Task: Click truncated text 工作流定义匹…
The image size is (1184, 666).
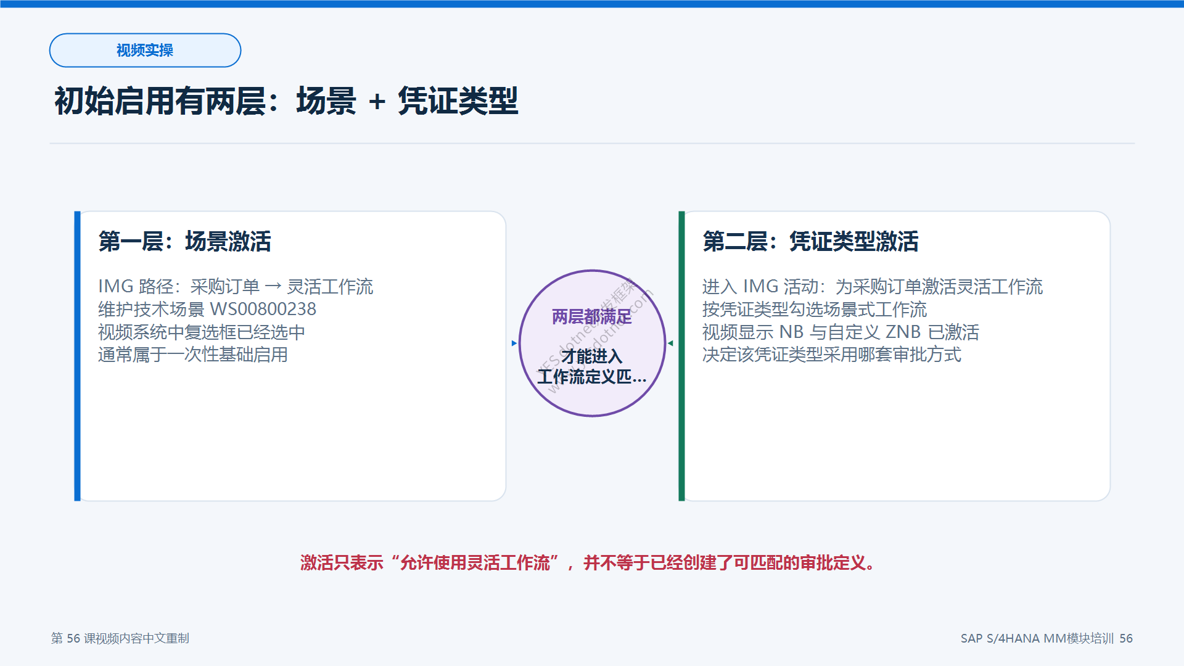Action: [x=592, y=376]
